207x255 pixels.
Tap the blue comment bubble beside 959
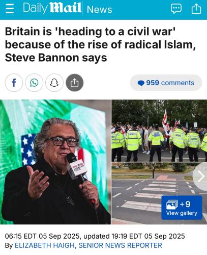141,83
